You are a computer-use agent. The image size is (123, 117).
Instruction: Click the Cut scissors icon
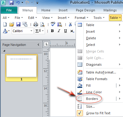click(70, 24)
